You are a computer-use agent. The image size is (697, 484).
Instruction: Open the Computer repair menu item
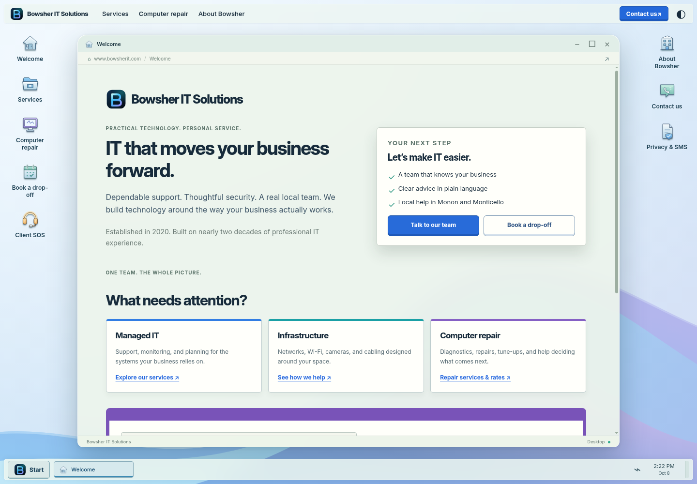click(164, 14)
